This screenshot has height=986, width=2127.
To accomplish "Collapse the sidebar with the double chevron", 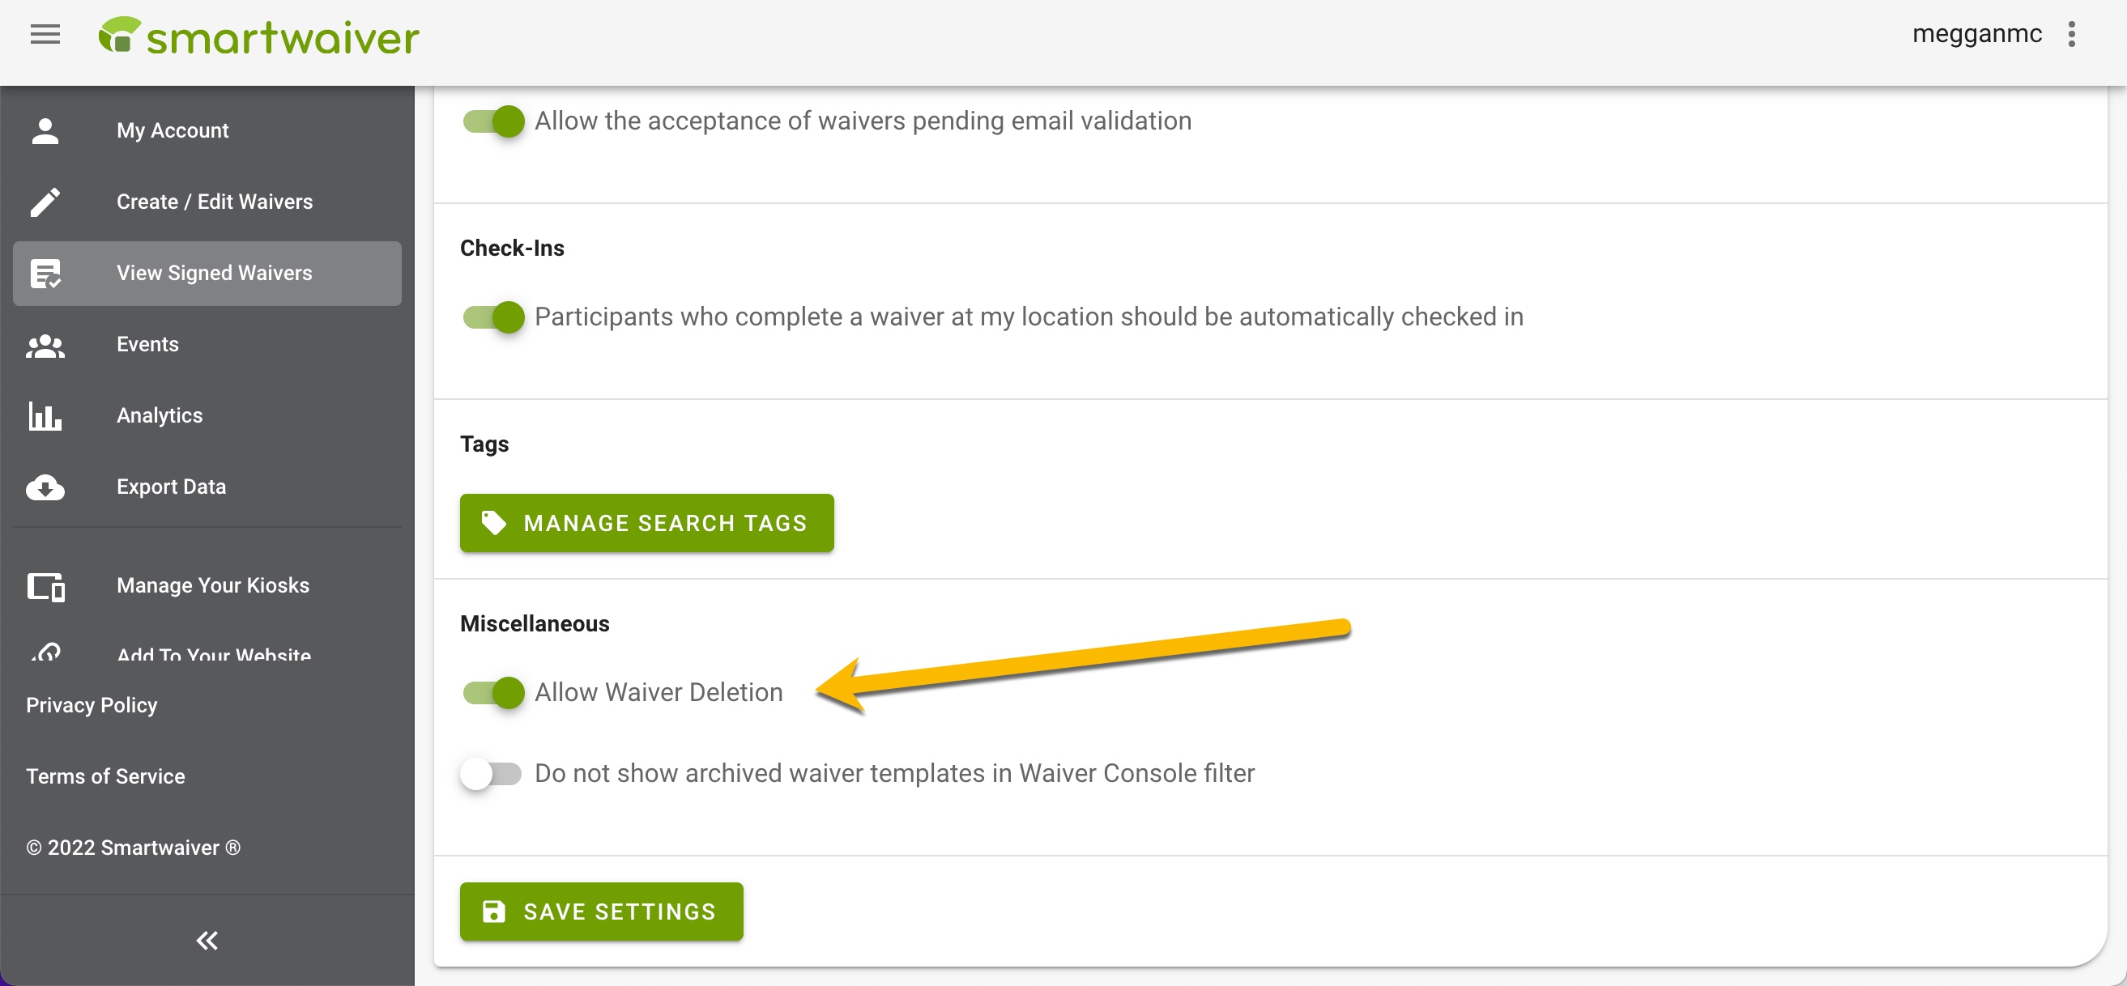I will pyautogui.click(x=207, y=941).
